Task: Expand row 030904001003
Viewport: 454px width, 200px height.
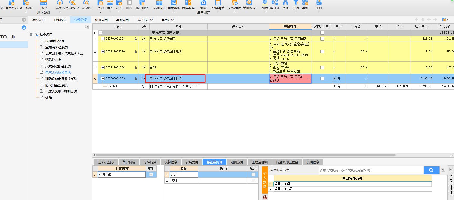Action: [103, 39]
